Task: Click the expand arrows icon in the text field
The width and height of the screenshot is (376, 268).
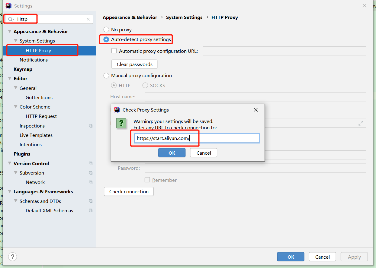Action: pyautogui.click(x=361, y=123)
